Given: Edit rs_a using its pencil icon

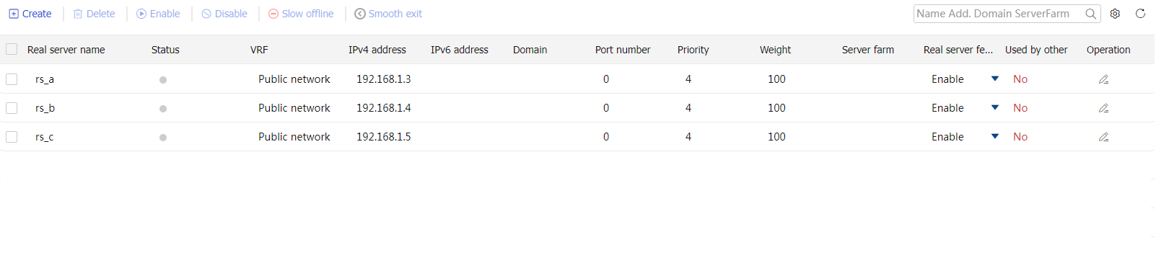Looking at the screenshot, I should [1103, 79].
